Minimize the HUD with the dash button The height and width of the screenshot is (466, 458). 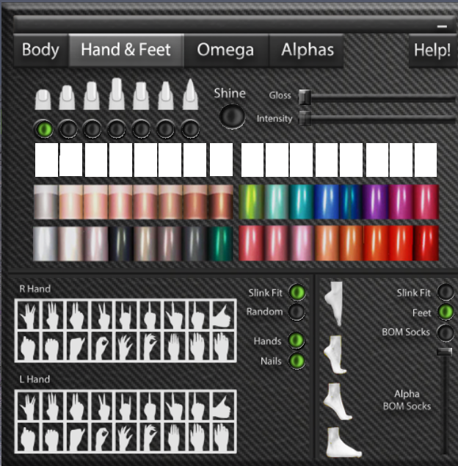click(443, 26)
